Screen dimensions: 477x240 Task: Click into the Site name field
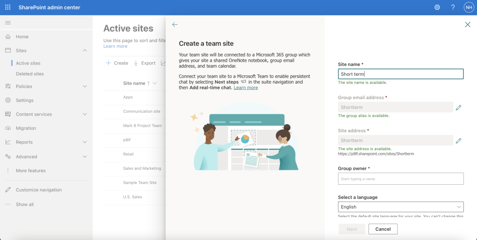pyautogui.click(x=401, y=74)
